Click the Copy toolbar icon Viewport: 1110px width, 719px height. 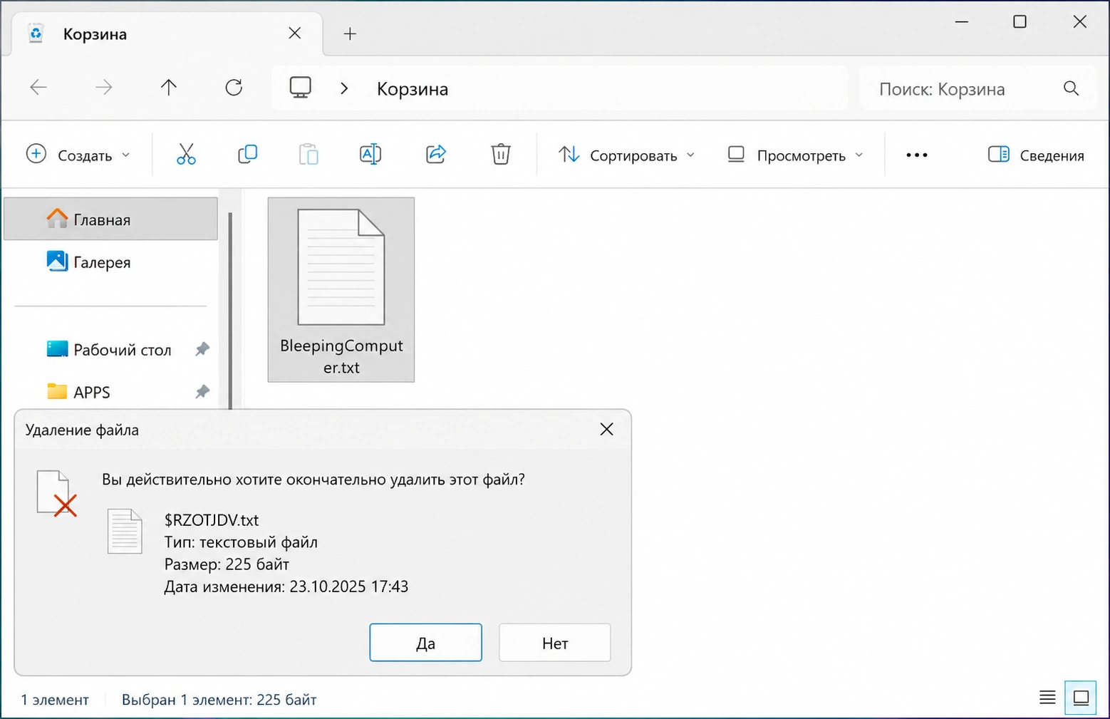(x=247, y=154)
